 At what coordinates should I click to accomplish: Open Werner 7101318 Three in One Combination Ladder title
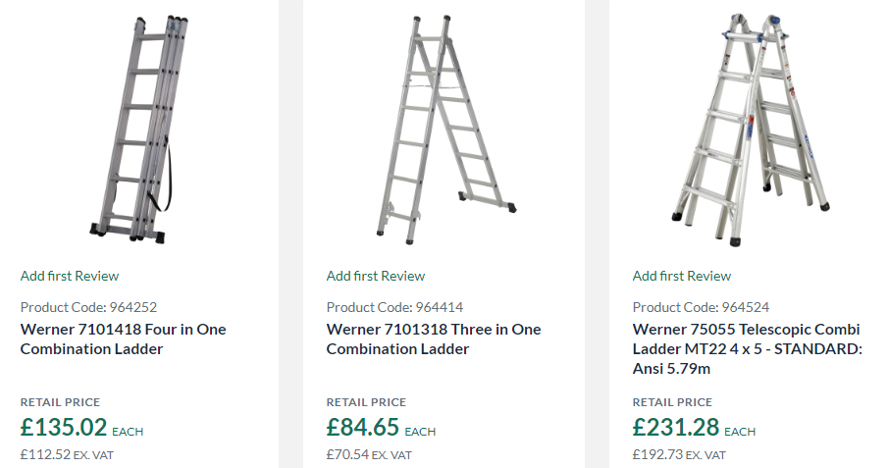point(434,338)
